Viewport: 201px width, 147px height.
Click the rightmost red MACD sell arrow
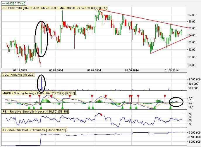165,96
